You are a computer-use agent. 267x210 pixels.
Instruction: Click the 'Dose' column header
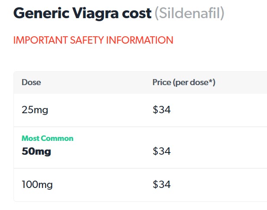tap(31, 83)
